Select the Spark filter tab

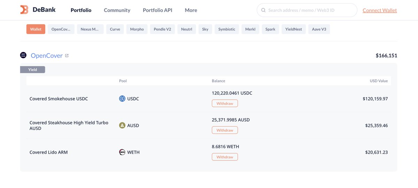tap(270, 29)
